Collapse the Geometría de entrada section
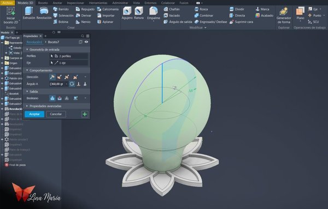328x209 pixels. pyautogui.click(x=27, y=50)
